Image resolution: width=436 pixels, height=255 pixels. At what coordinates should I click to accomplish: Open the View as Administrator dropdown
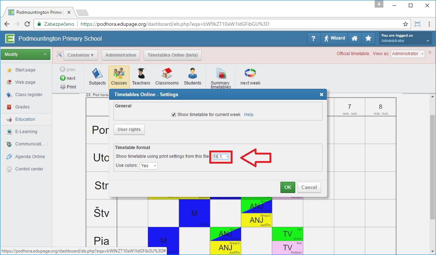click(x=408, y=54)
